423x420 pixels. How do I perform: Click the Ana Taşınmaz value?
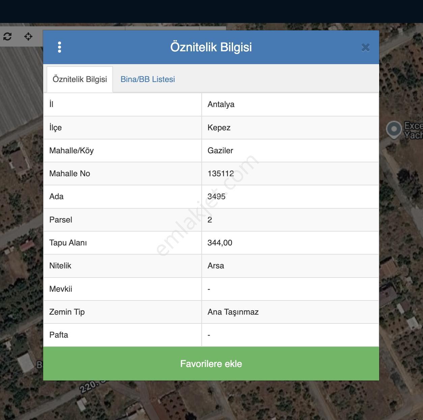pos(233,312)
